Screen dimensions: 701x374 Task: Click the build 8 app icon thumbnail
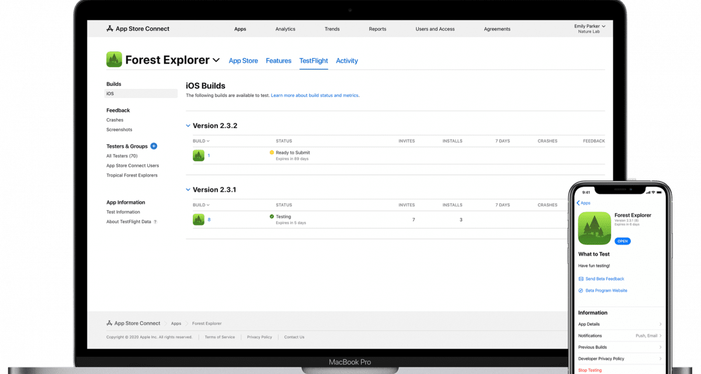199,220
